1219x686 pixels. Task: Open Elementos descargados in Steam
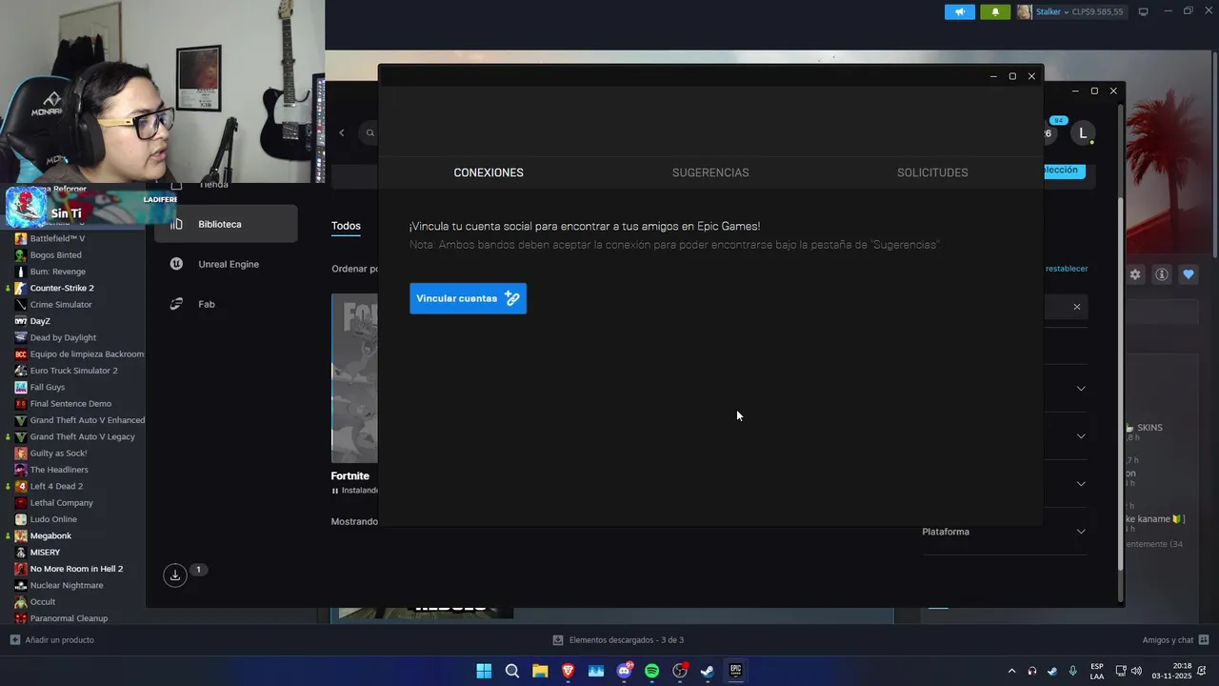click(x=619, y=639)
